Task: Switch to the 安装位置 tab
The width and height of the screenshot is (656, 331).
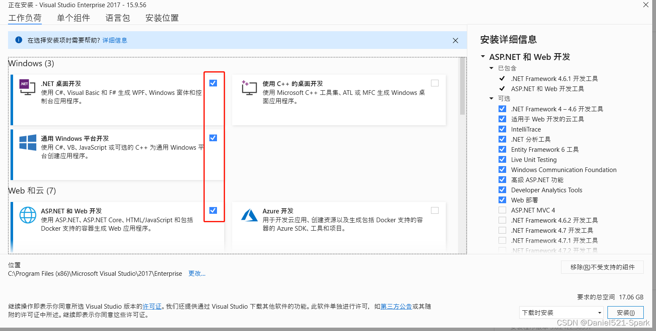Action: [x=162, y=18]
